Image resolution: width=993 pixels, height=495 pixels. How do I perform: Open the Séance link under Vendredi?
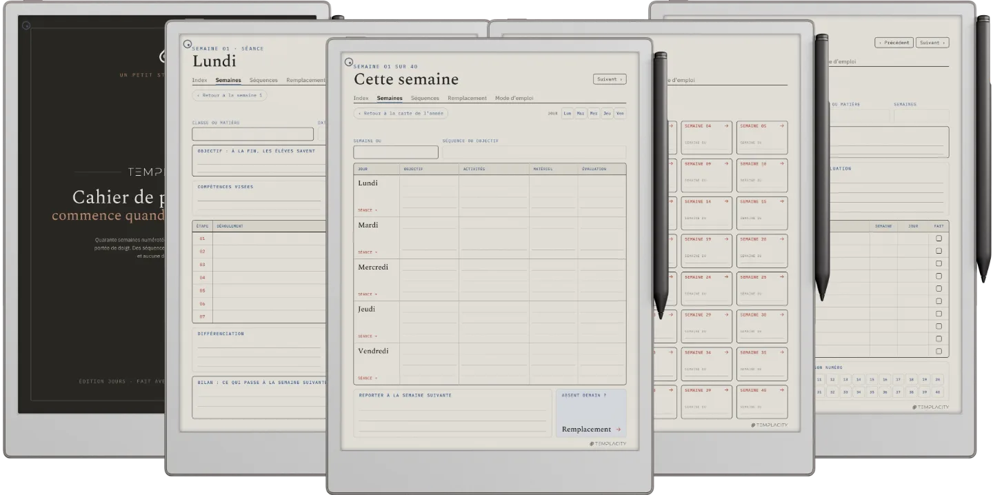point(368,378)
